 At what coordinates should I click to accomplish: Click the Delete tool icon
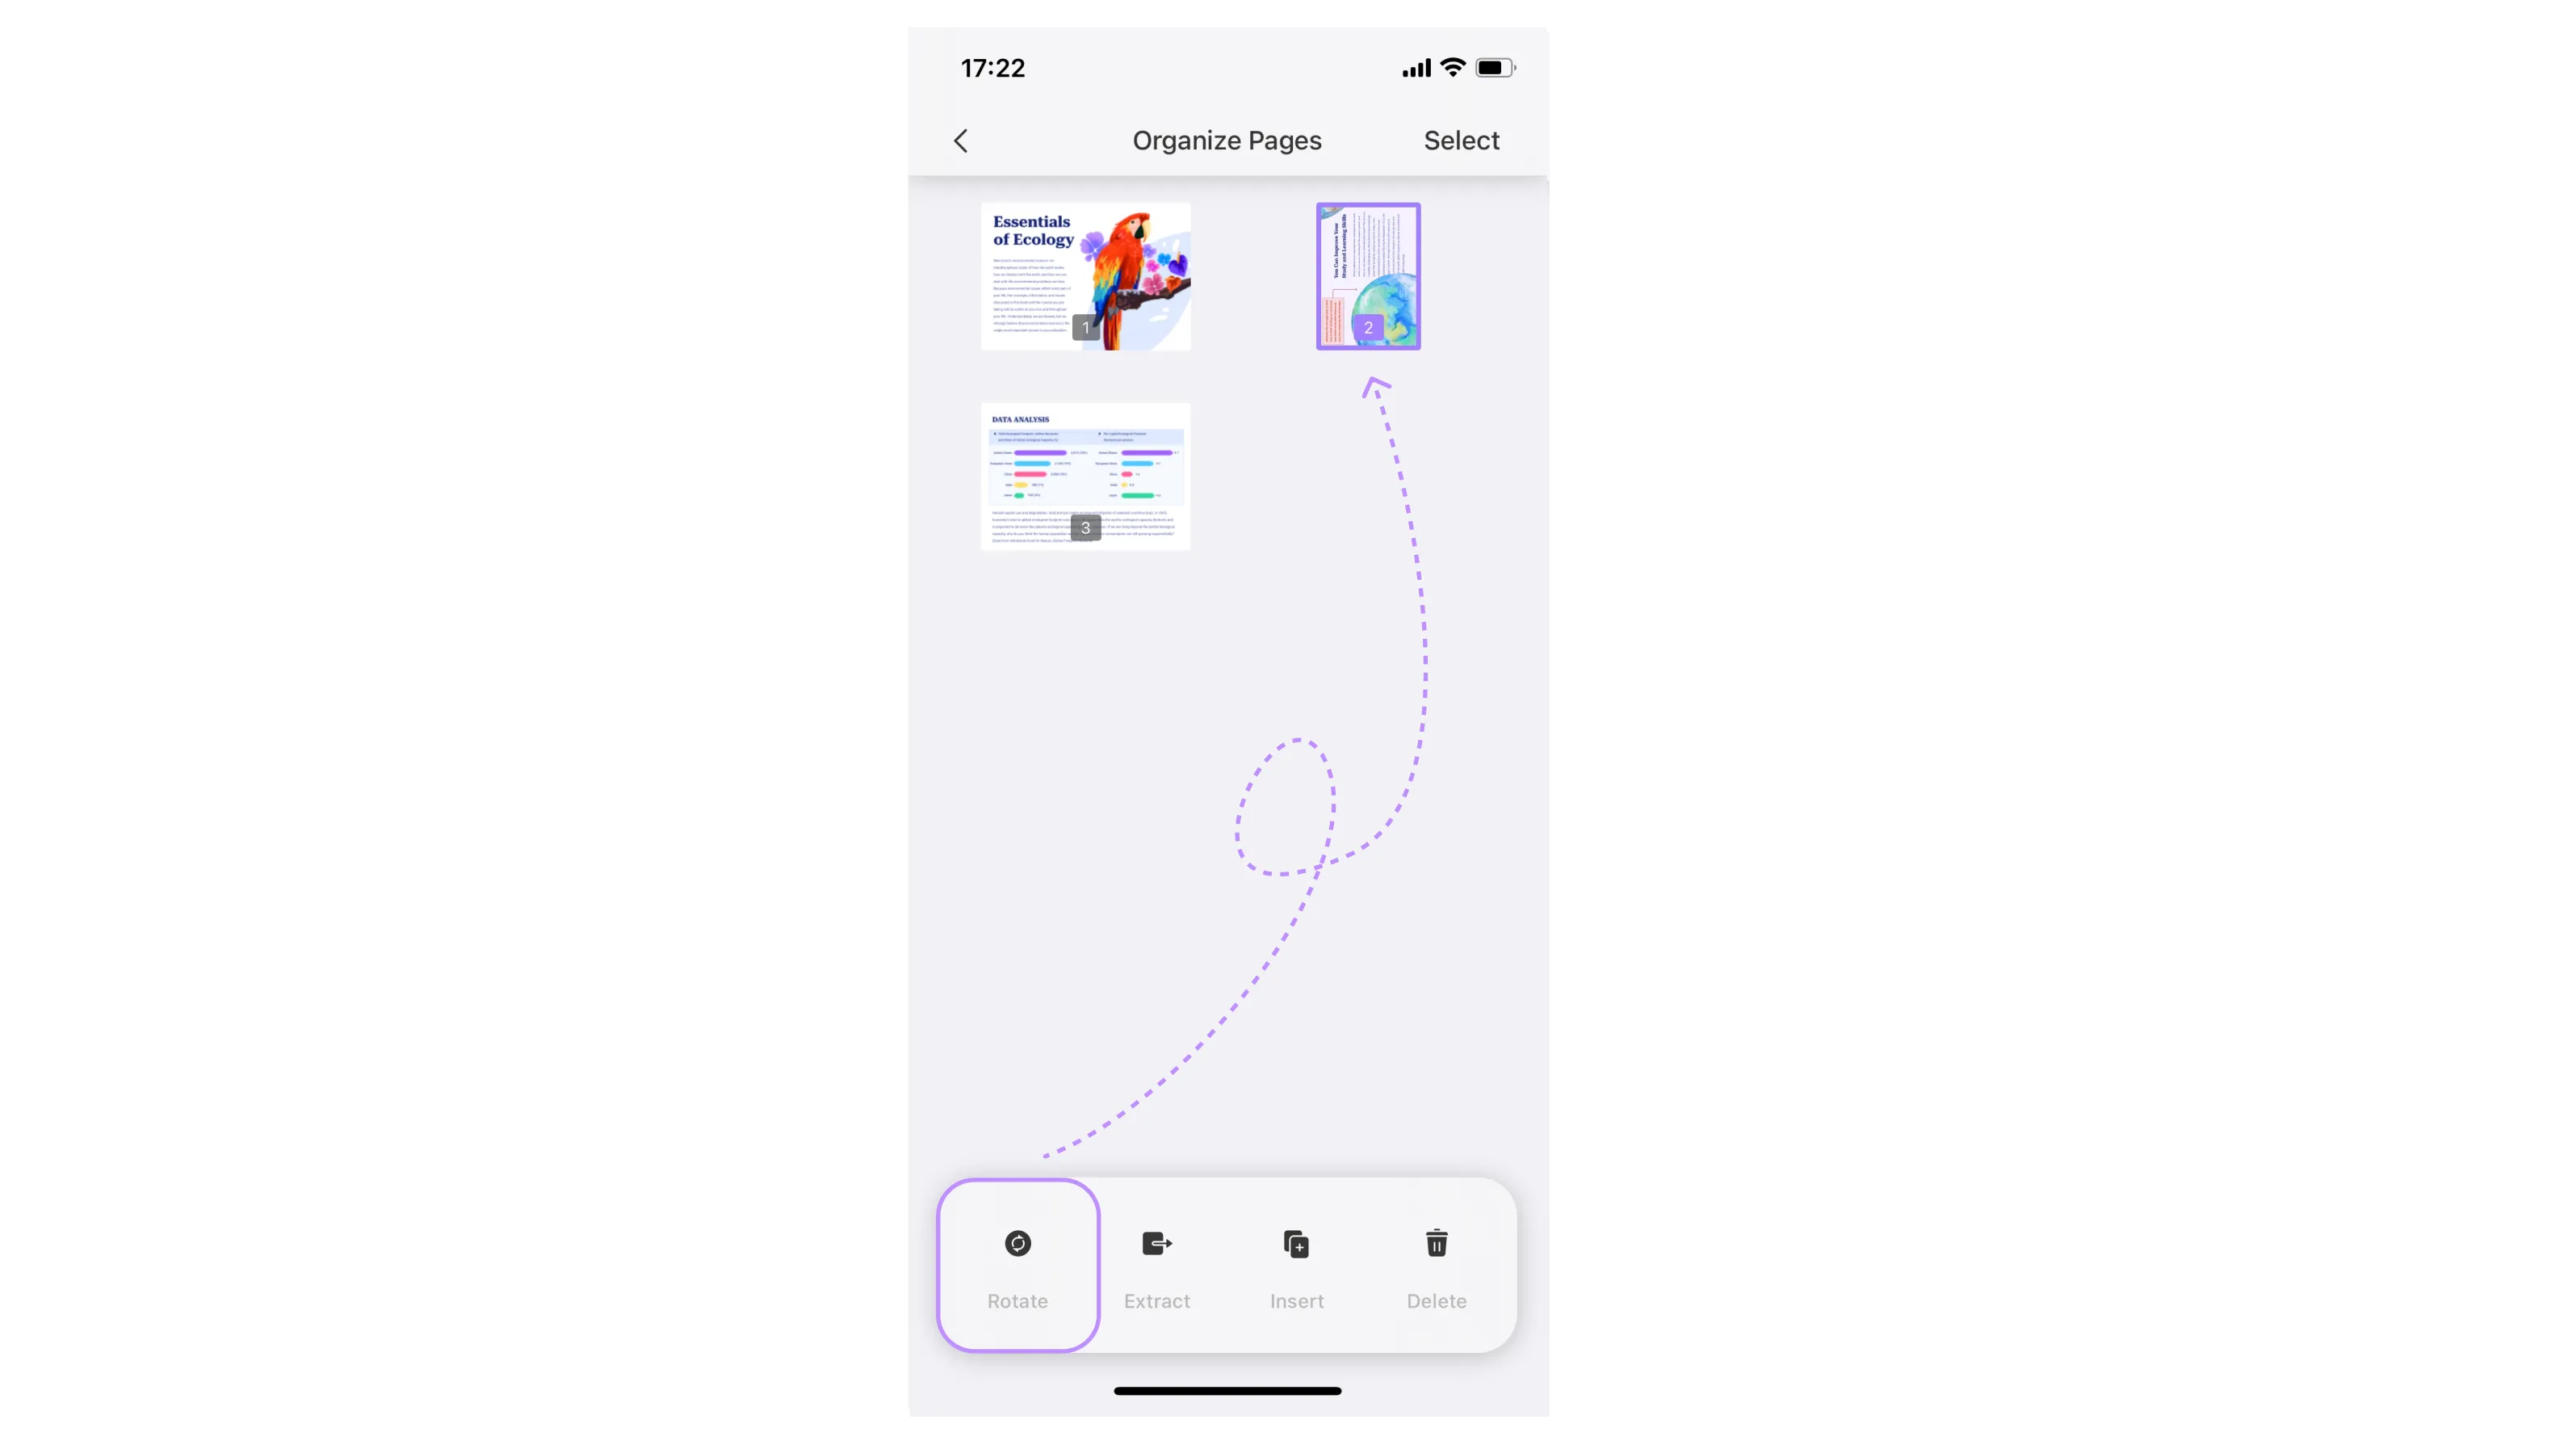(x=1435, y=1242)
